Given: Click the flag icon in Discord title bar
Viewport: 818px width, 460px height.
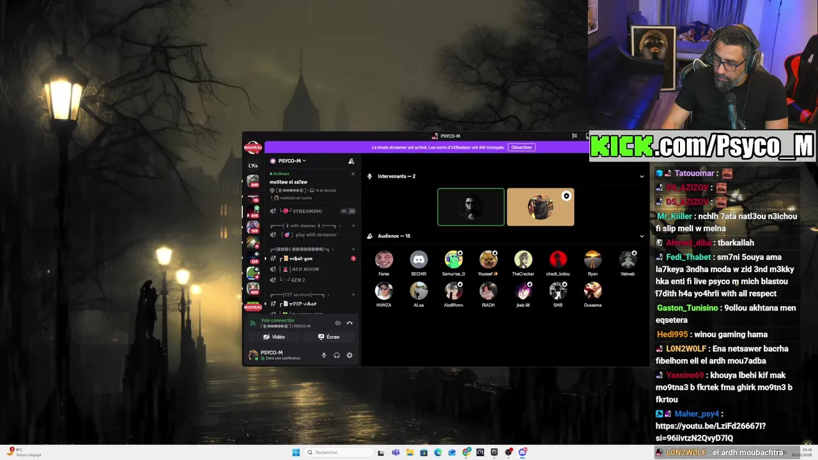Looking at the screenshot, I should click(575, 136).
